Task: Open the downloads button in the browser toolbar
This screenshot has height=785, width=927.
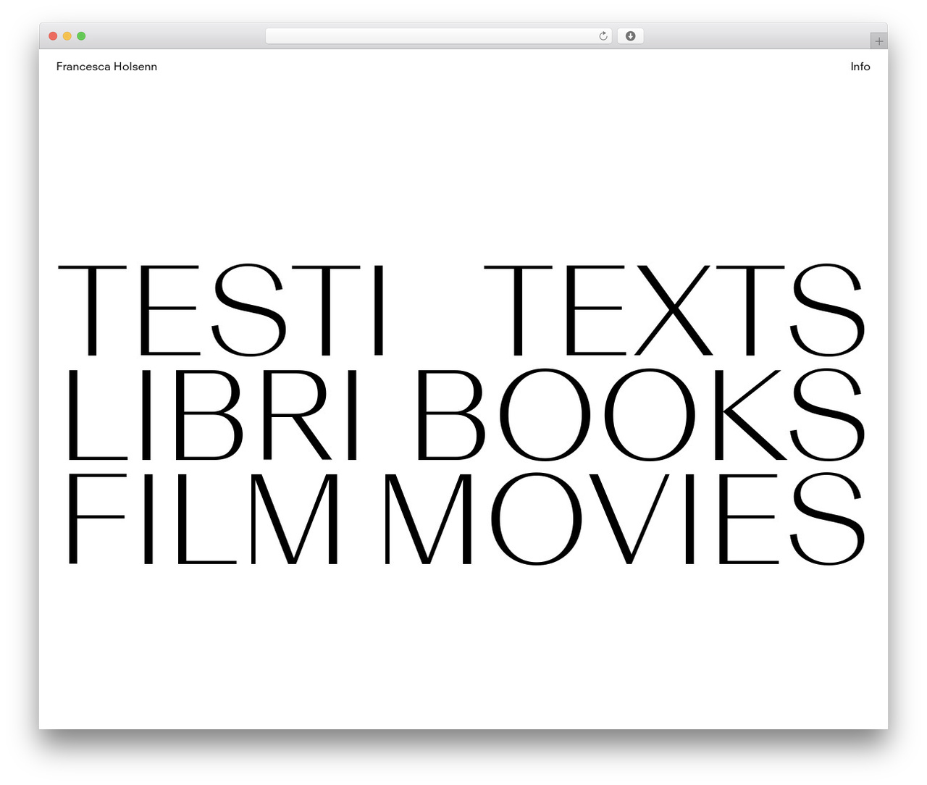Action: coord(630,36)
